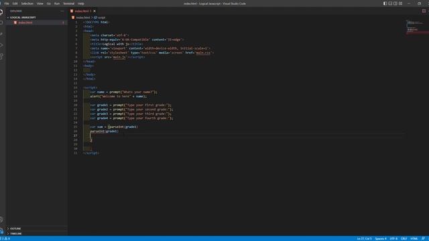Collapse the LOGICAL JAVASCRIPT folder section
This screenshot has width=429, height=241.
tap(23, 17)
